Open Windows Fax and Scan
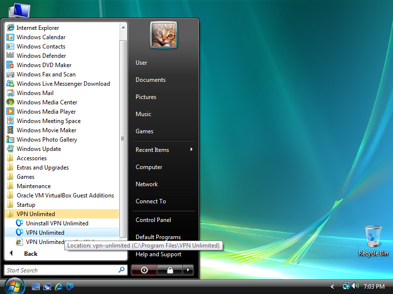393x294 pixels. [62, 74]
